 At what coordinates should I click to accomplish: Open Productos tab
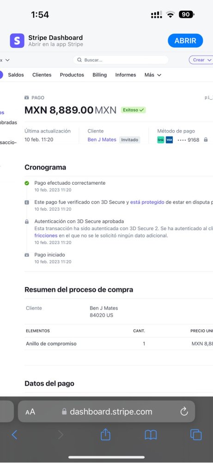[x=72, y=75]
